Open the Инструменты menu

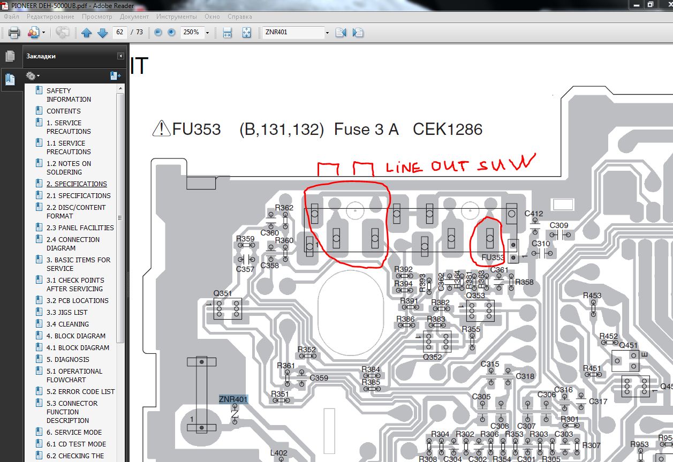[177, 17]
